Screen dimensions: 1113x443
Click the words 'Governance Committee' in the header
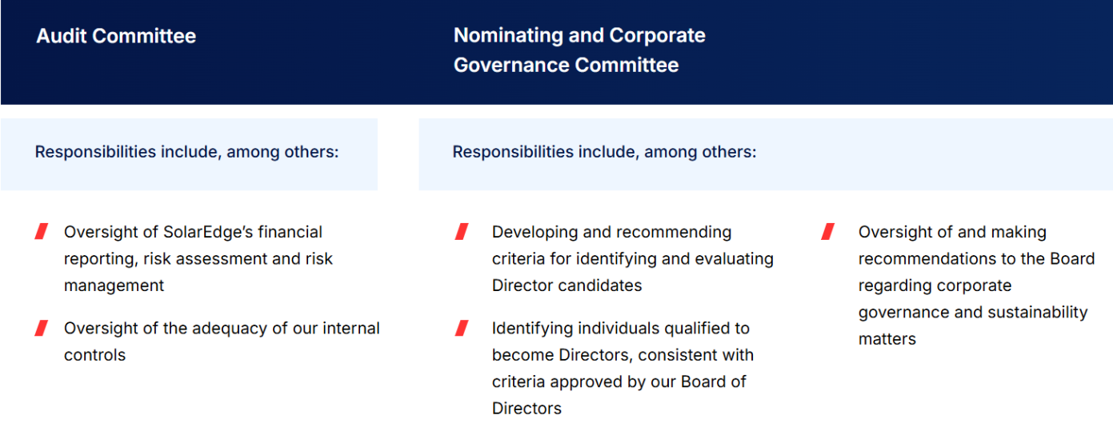[x=566, y=66]
